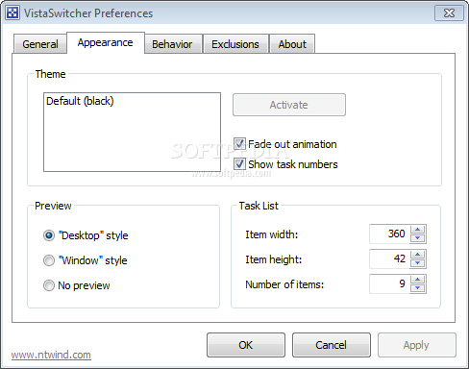Click the Cancel button
The image size is (469, 369).
(x=332, y=345)
